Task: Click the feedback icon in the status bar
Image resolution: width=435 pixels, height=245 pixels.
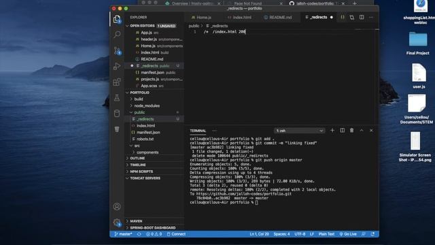Action: 364,234
